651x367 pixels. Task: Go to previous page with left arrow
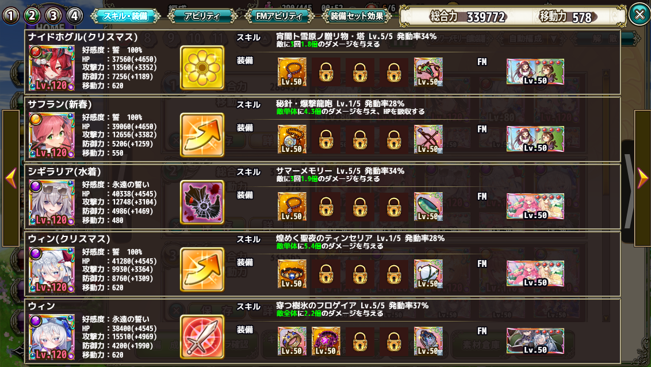11,178
